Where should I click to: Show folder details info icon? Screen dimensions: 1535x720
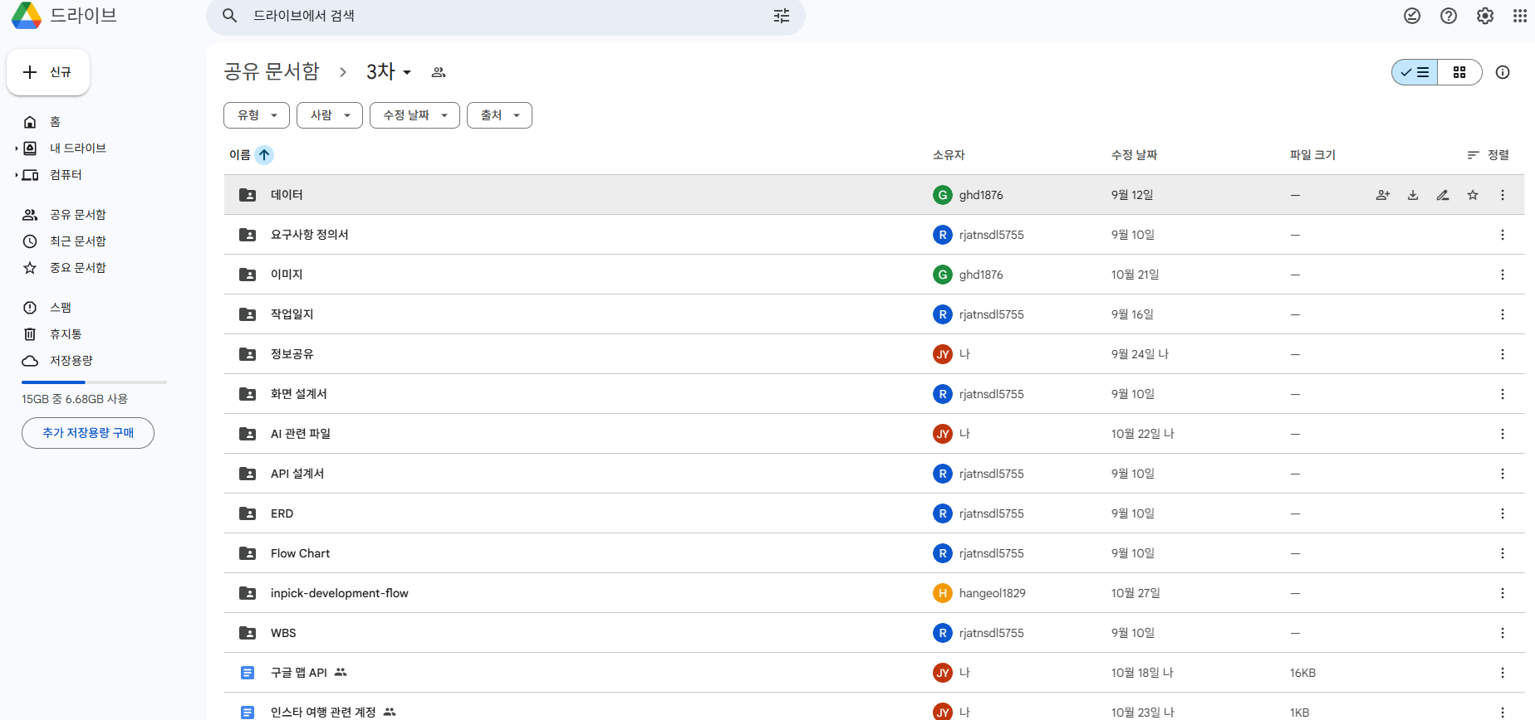point(1503,72)
